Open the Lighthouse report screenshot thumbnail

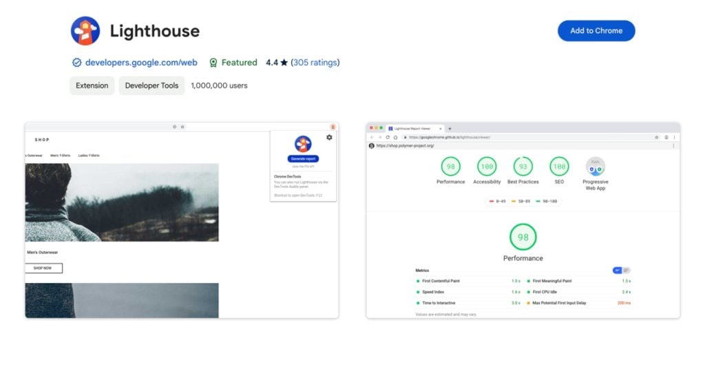[x=523, y=220]
